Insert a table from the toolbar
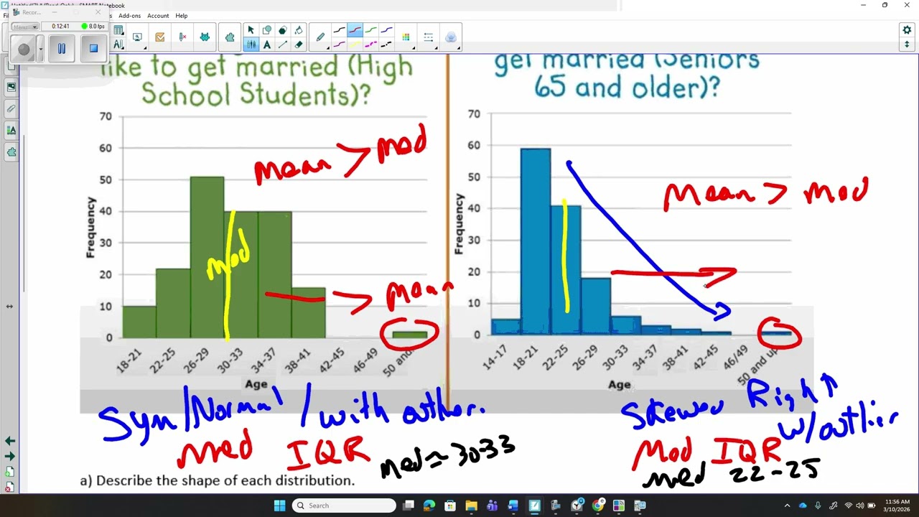The width and height of the screenshot is (919, 517). (118, 30)
